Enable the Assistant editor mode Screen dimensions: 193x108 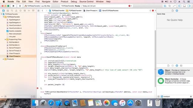point(169,6)
